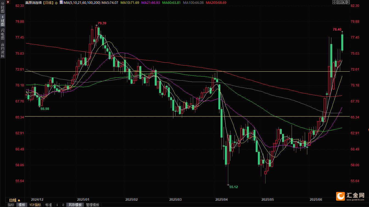Click the red sun icon at top left
369x207 pixels.
pyautogui.click(x=8, y=2)
